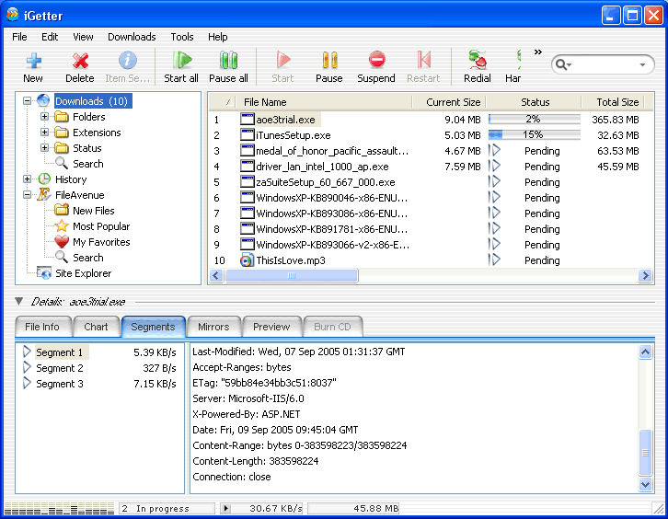Open the Downloads menu
Screen dimensions: 668x519
[x=132, y=37]
